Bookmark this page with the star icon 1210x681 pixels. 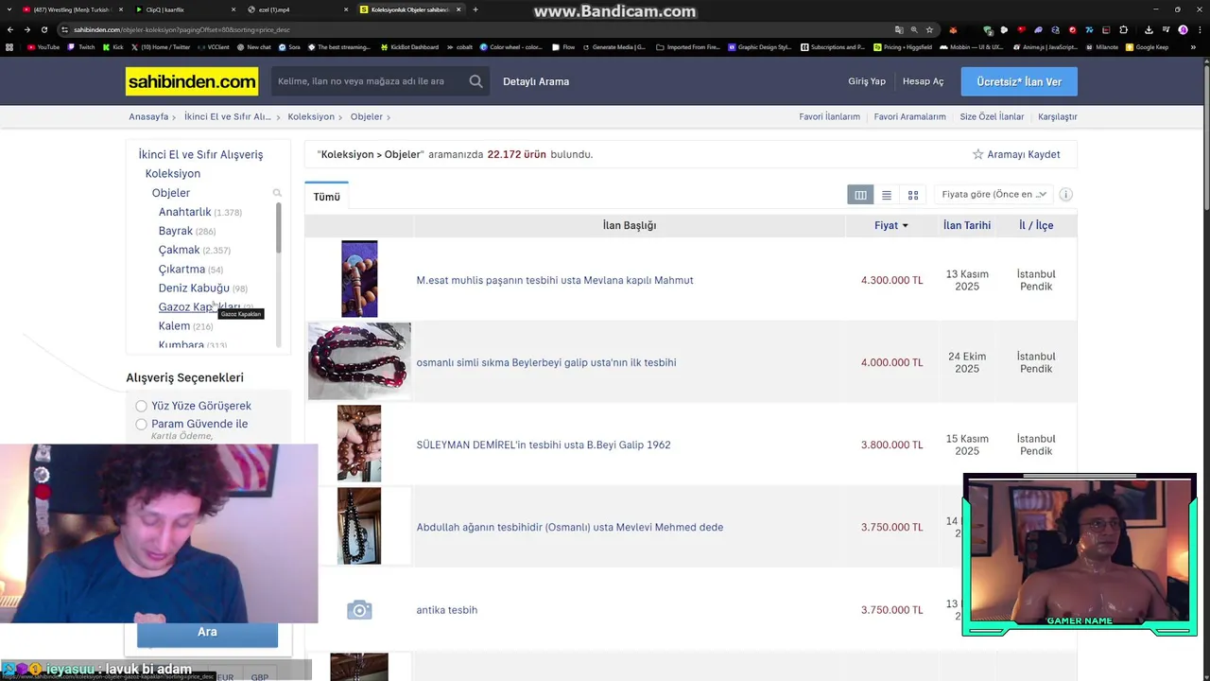coord(929,29)
